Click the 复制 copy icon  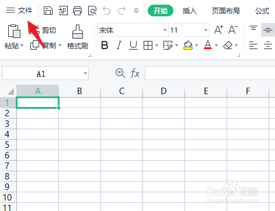[34, 45]
